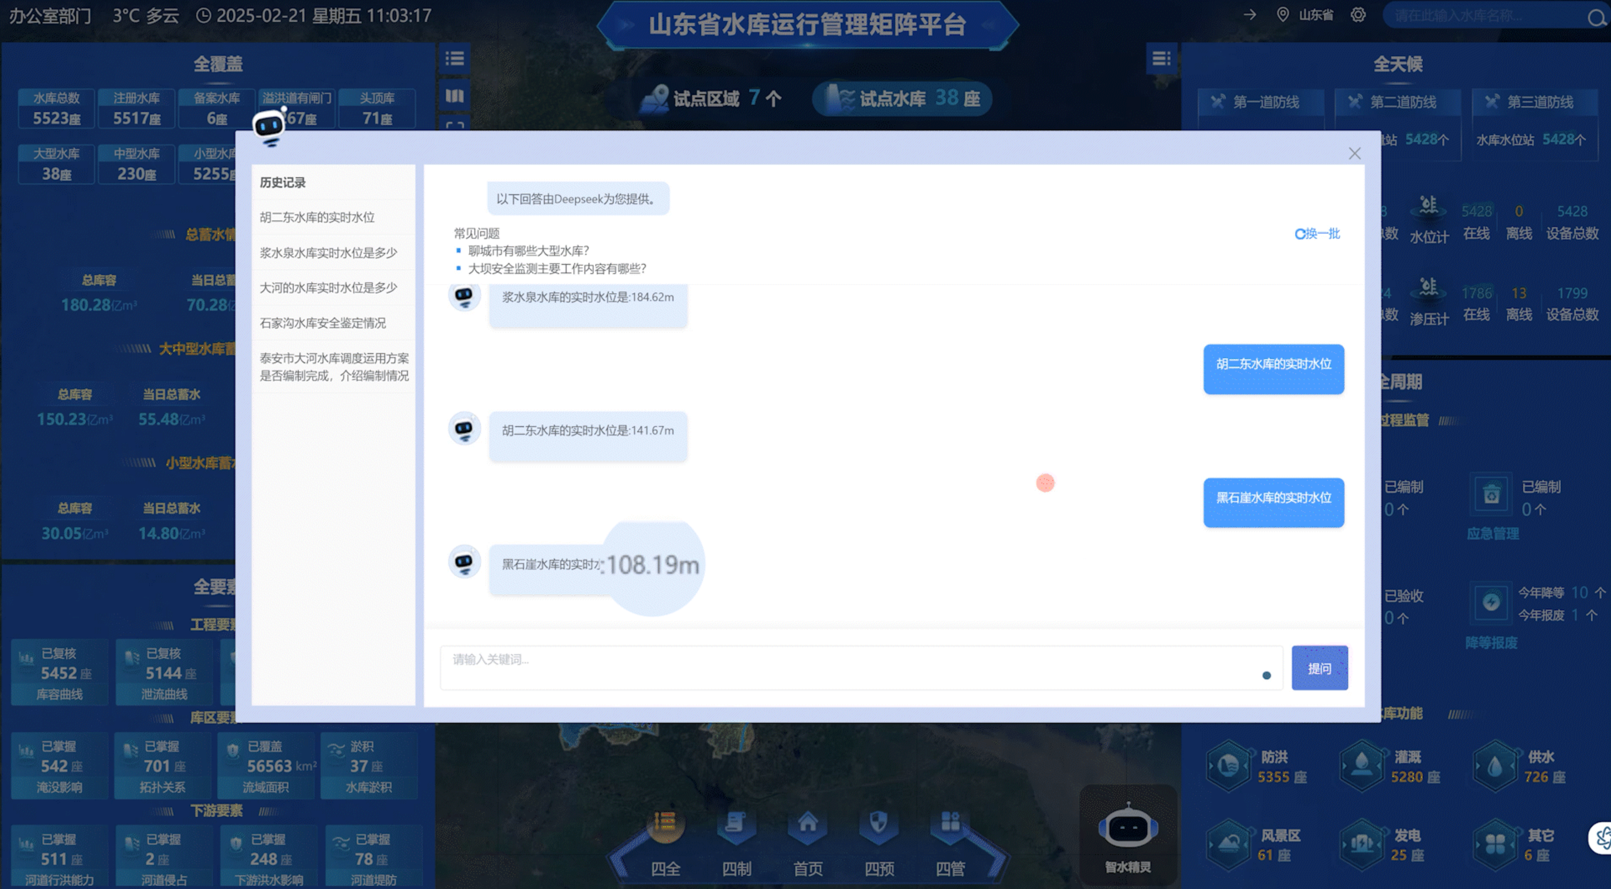Click the arrow icon left of location

point(1250,15)
